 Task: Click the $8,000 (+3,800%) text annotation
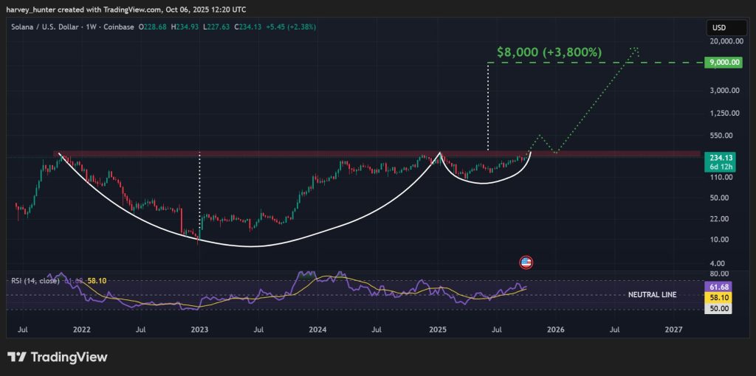[x=549, y=52]
